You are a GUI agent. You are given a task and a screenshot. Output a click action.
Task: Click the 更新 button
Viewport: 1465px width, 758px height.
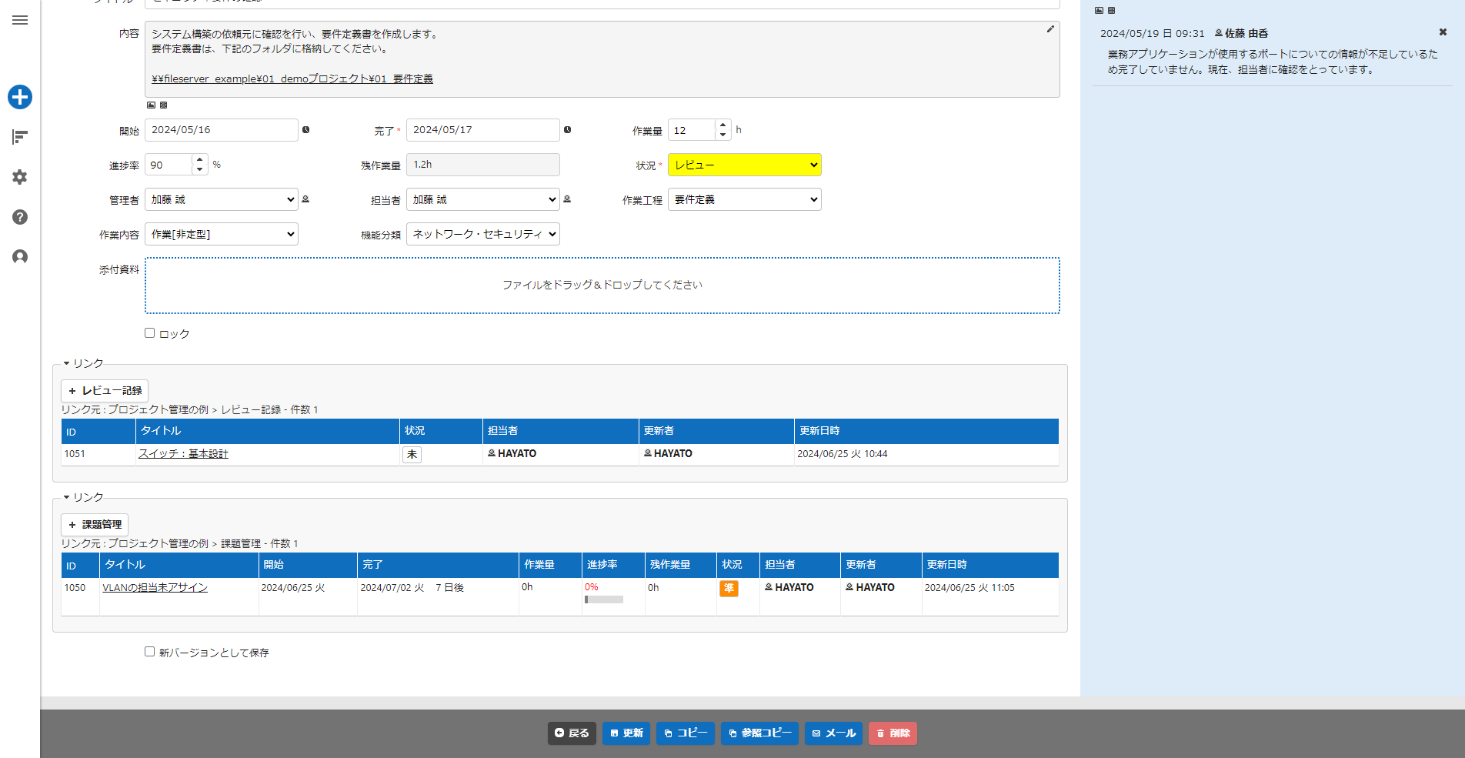pyautogui.click(x=626, y=733)
